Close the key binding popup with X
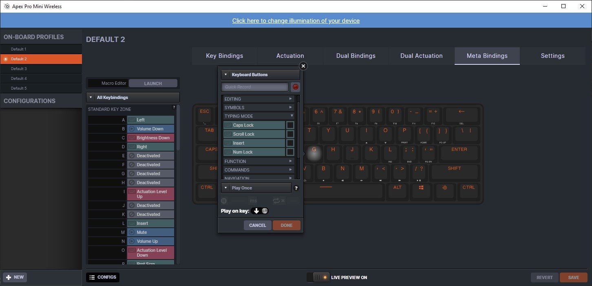 tap(303, 66)
